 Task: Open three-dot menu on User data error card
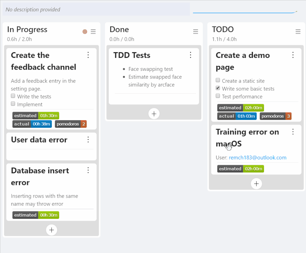88,139
